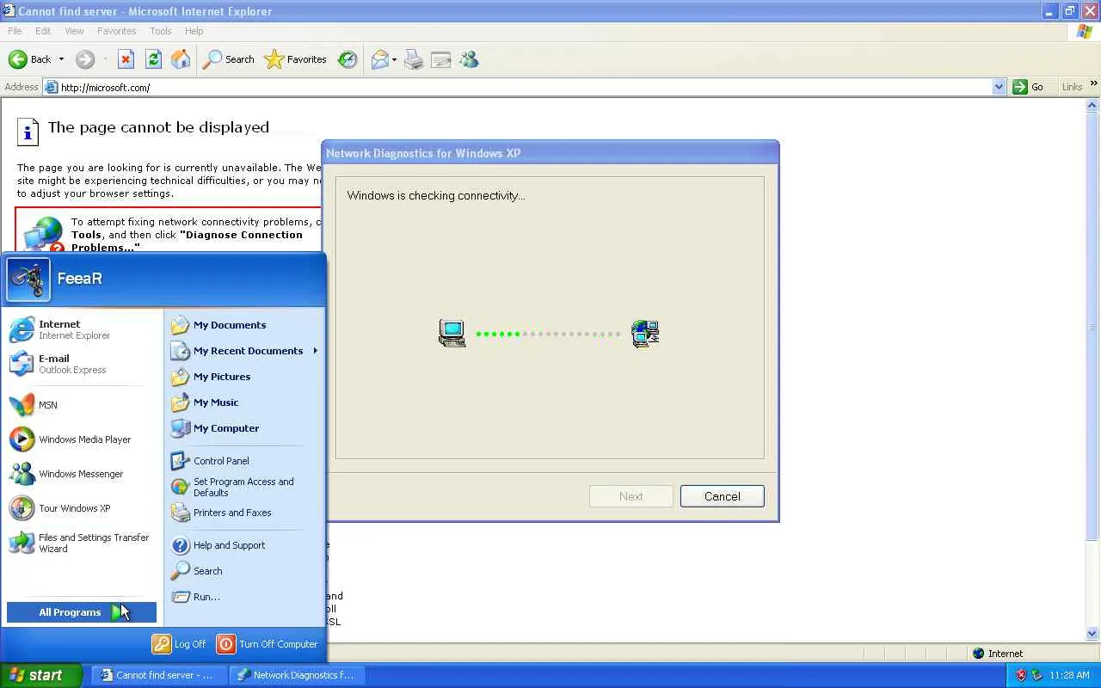Go to the Home page icon
The image size is (1101, 688).
[181, 59]
